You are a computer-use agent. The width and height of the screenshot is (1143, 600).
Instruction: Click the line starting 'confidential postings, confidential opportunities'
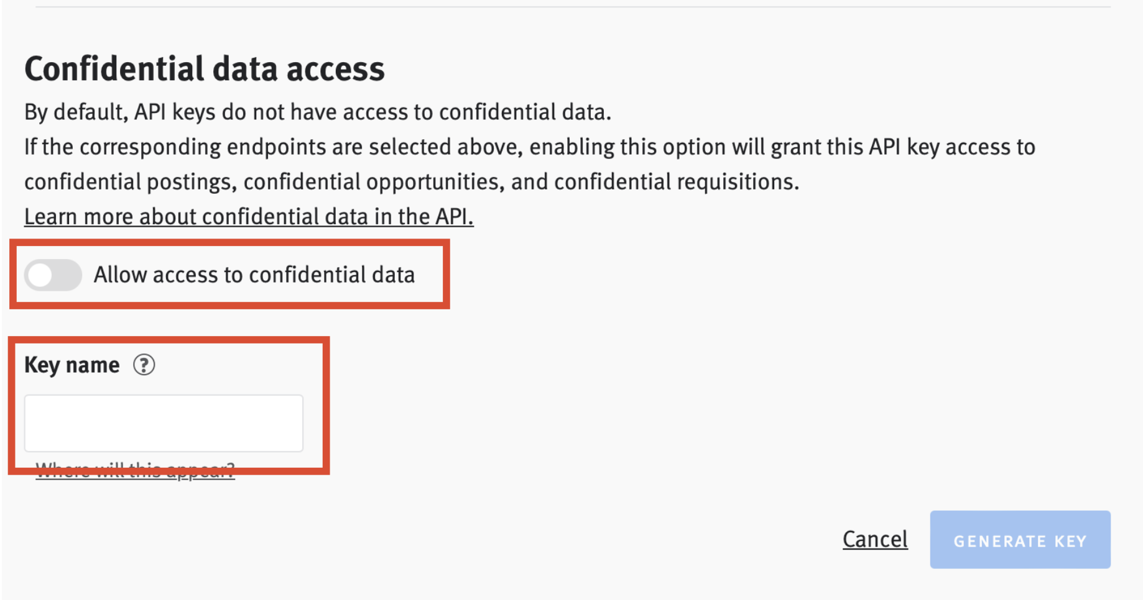click(x=412, y=182)
